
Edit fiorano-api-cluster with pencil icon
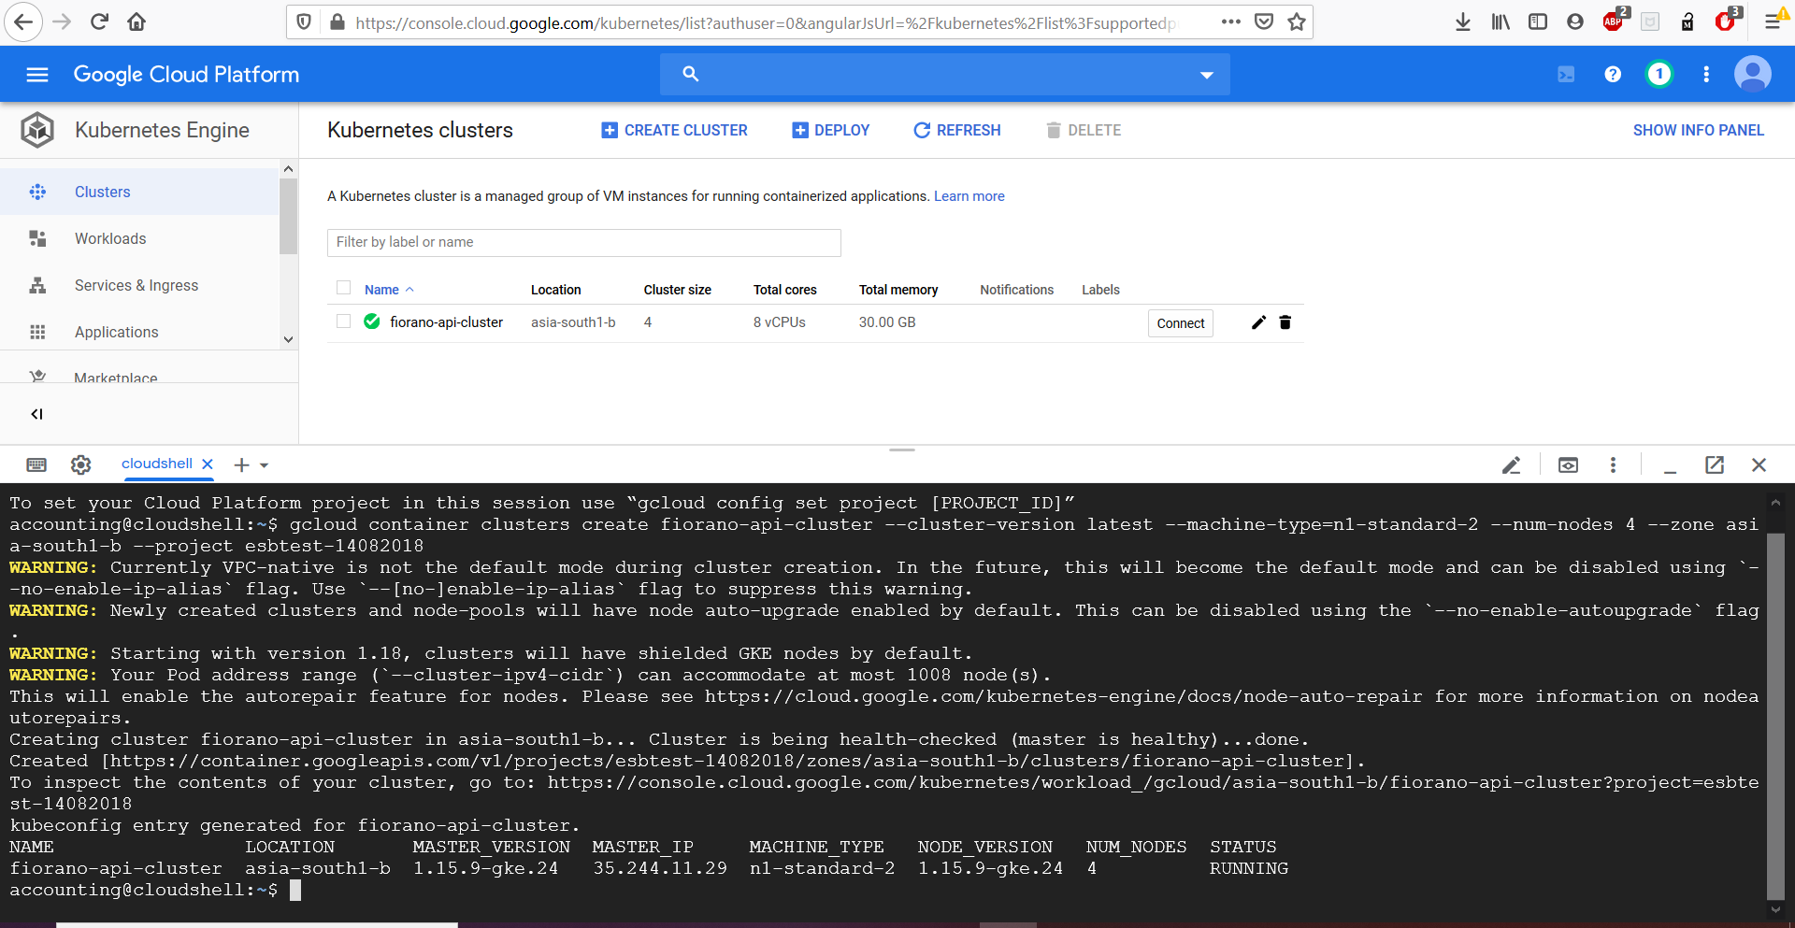pos(1258,322)
